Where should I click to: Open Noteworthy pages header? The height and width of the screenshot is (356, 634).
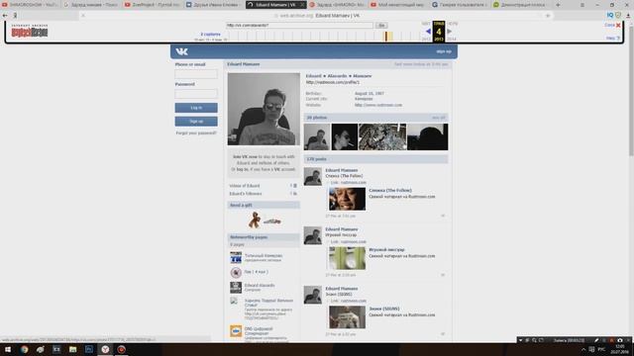tap(264, 237)
